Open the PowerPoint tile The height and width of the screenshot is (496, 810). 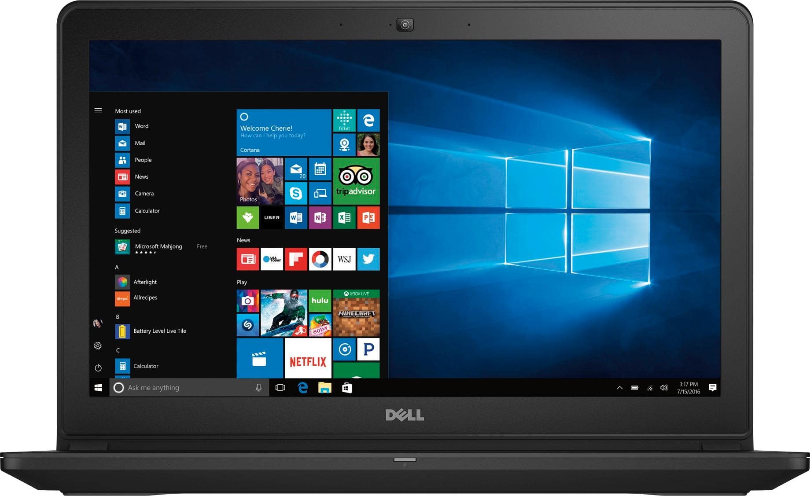tap(368, 217)
